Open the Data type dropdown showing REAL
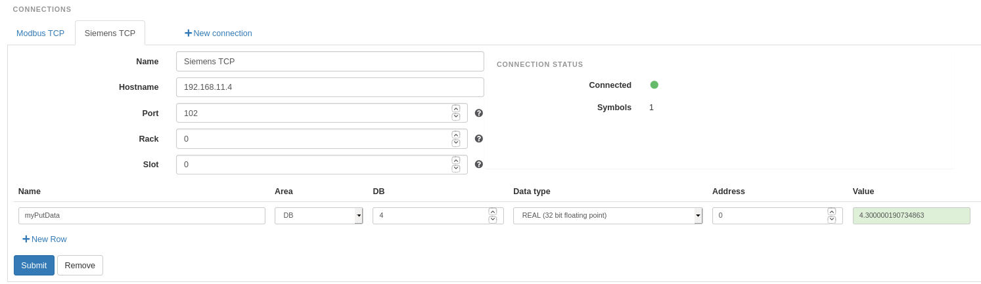 608,216
